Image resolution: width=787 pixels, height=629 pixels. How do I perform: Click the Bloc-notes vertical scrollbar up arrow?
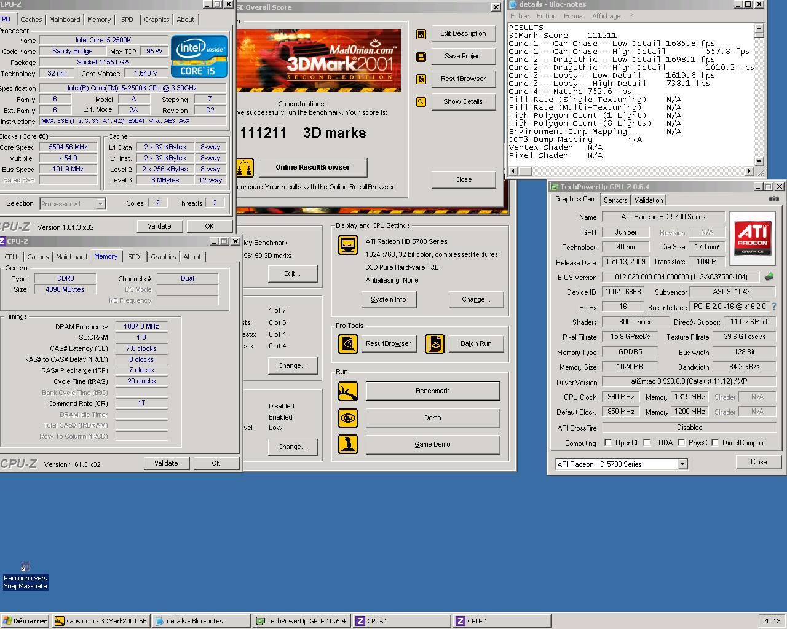[759, 28]
